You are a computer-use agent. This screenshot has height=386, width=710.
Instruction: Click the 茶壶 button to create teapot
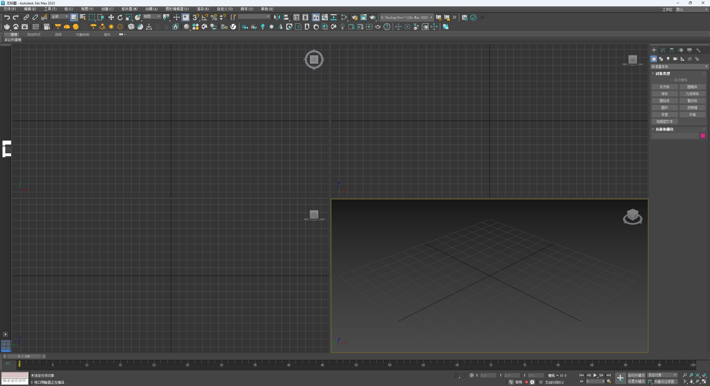pyautogui.click(x=665, y=114)
